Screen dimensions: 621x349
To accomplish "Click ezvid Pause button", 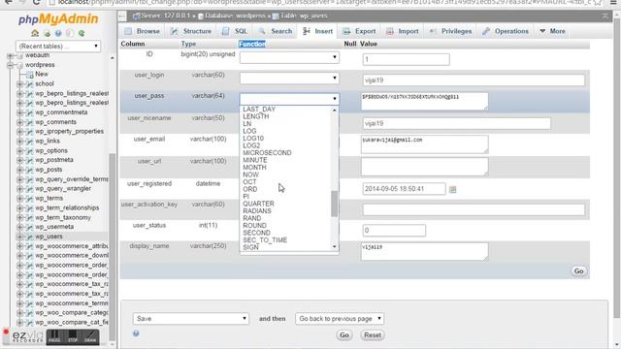I will [54, 337].
